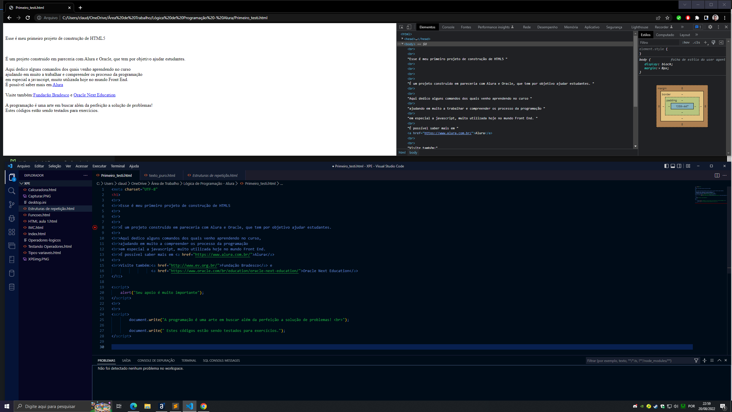
Task: Expand the head node in Elements tree
Action: click(x=402, y=39)
